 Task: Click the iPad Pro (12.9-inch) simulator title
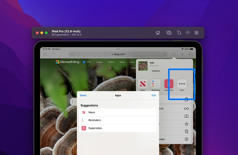click(x=66, y=31)
